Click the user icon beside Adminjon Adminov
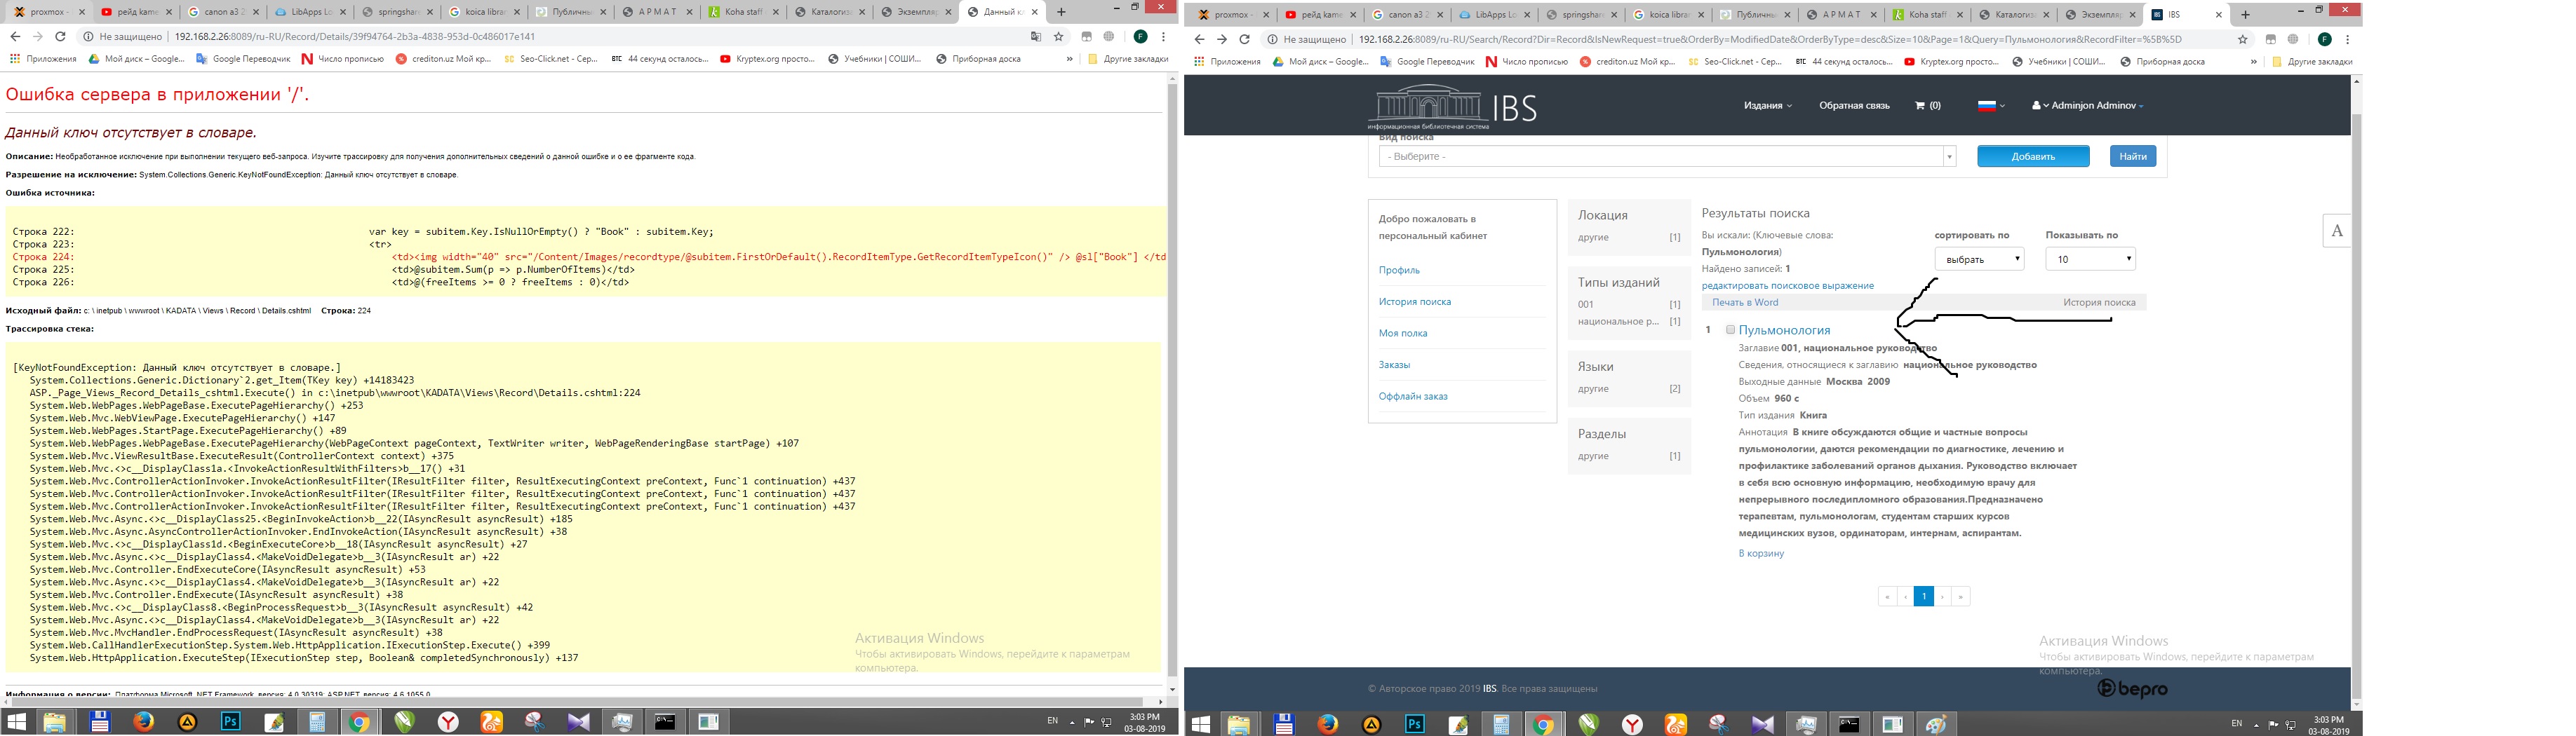Viewport: 2576px width, 736px height. click(x=2036, y=106)
